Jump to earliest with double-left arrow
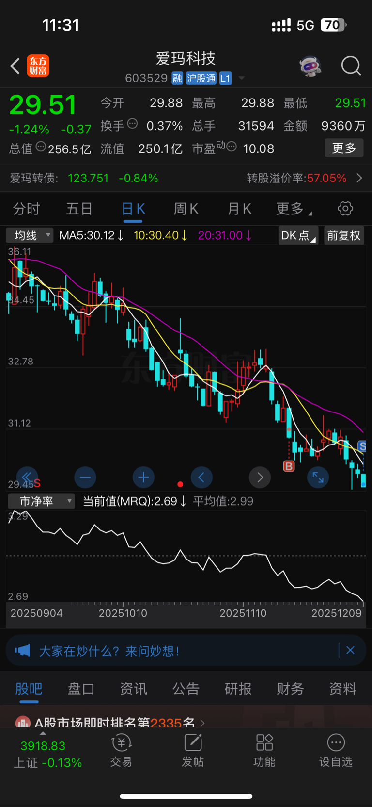The width and height of the screenshot is (372, 807). pos(27,477)
